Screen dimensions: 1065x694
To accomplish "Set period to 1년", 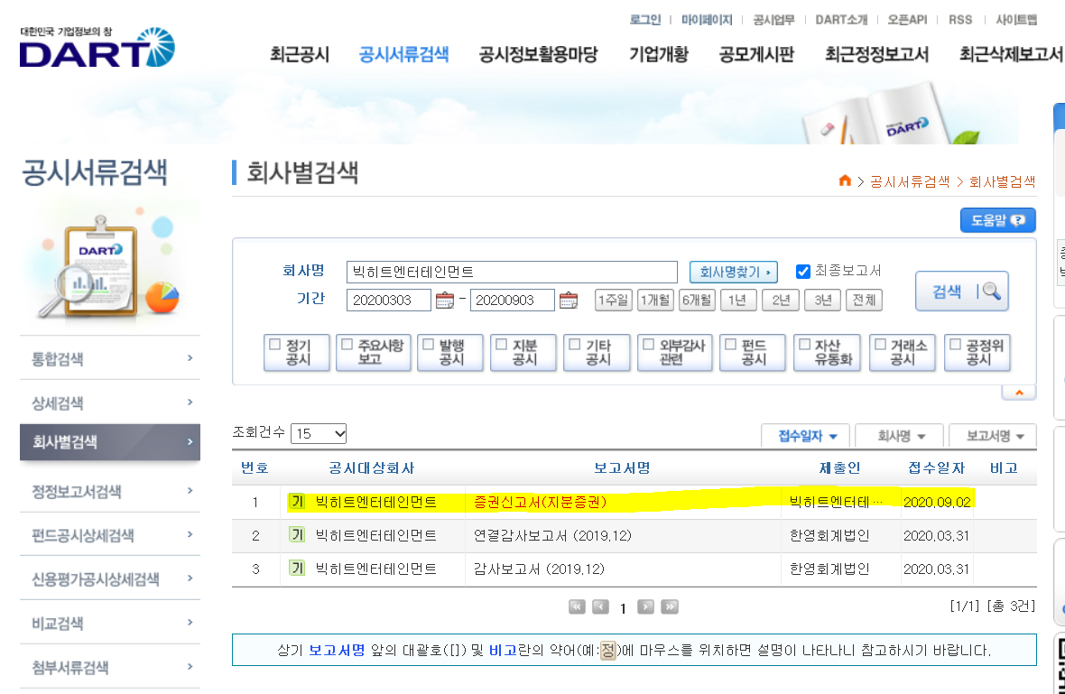I will [739, 301].
